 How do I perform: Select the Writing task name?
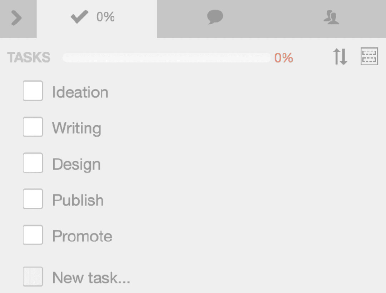click(x=76, y=128)
